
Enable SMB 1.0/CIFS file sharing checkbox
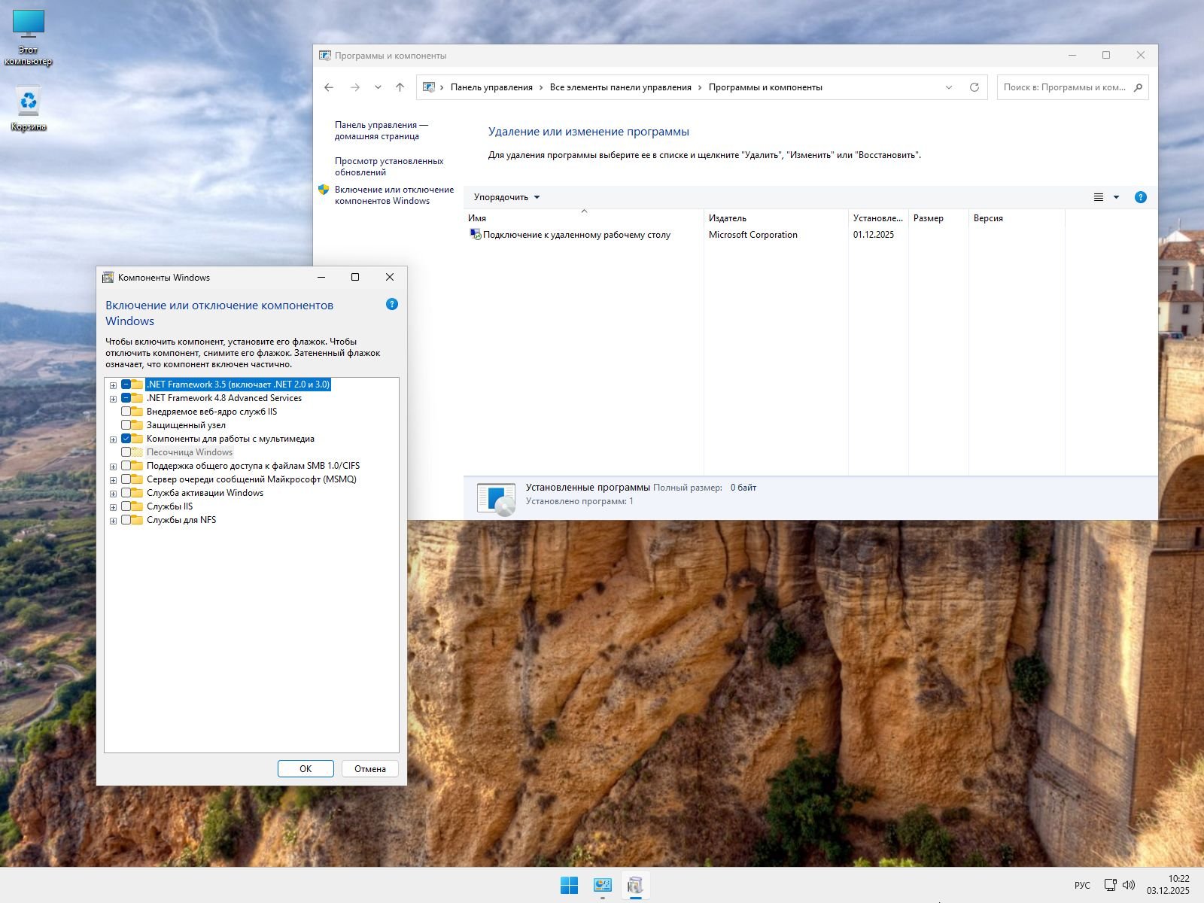click(x=126, y=466)
